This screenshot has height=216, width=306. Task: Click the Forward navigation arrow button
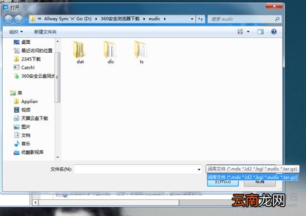pos(19,19)
